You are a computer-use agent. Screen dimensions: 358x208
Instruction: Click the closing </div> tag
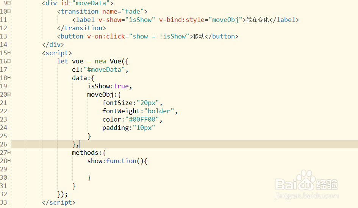[53, 45]
